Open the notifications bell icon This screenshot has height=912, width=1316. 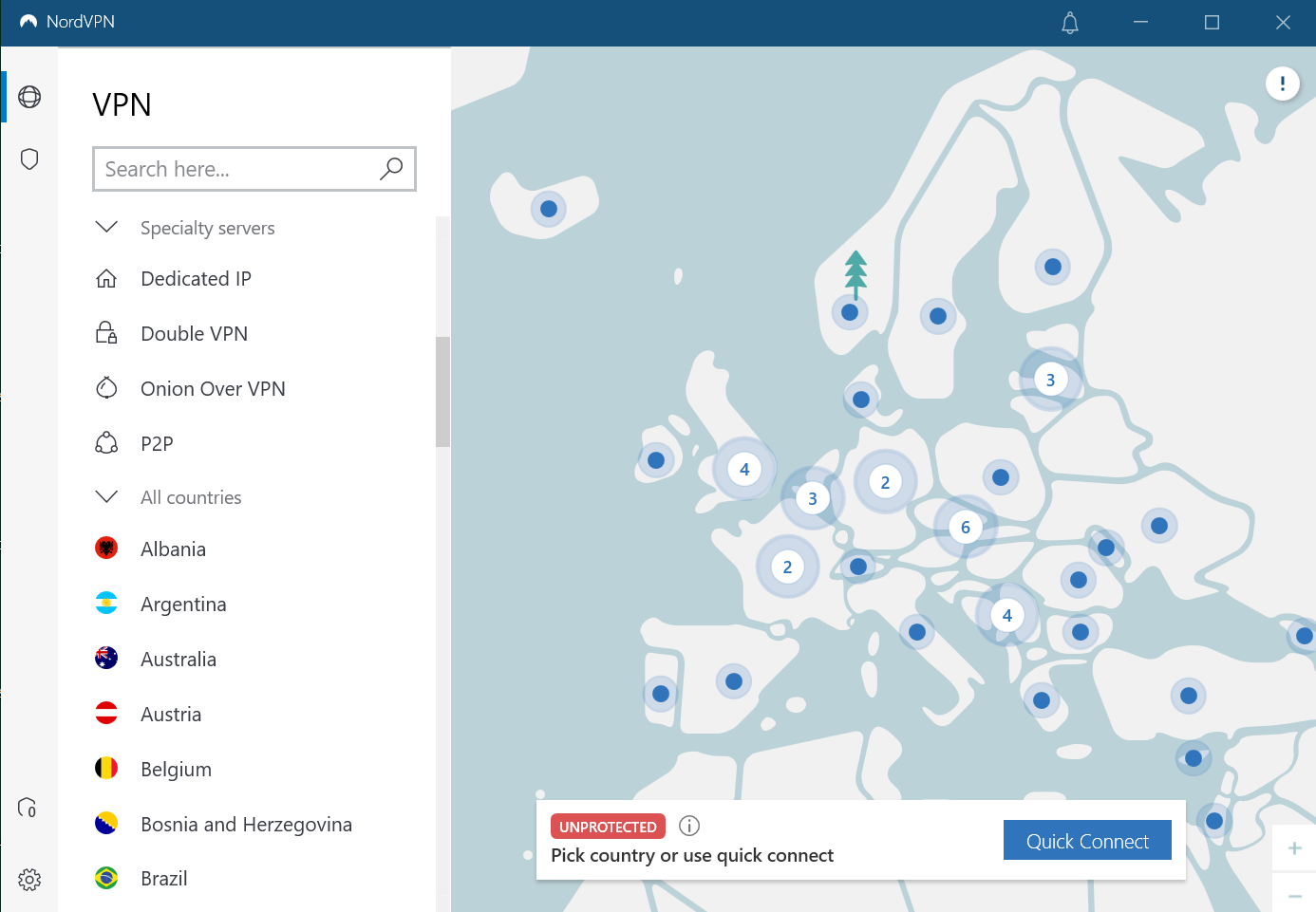pos(1070,23)
